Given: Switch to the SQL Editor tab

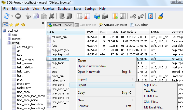Looking at the screenshot, I should [139, 25].
